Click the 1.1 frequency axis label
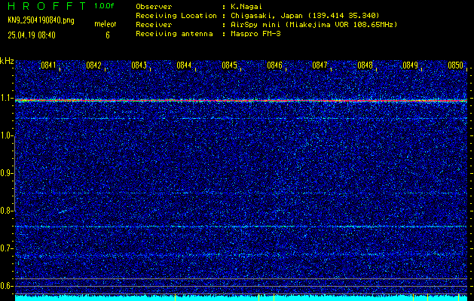Image resolution: width=474 pixels, height=301 pixels. point(6,98)
